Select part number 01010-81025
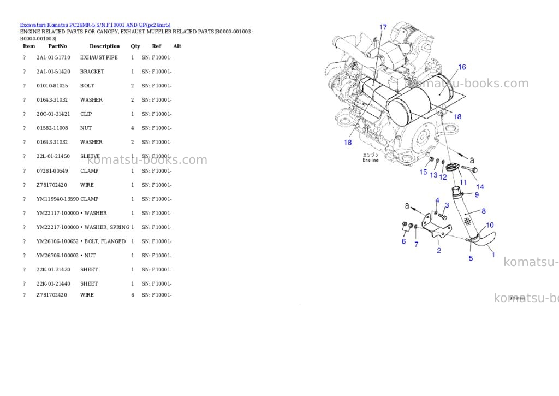The height and width of the screenshot is (396, 559). click(52, 86)
